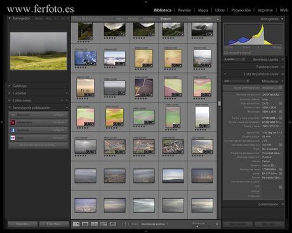
Task: Expand the Colecciones panel
Action: click(10, 101)
